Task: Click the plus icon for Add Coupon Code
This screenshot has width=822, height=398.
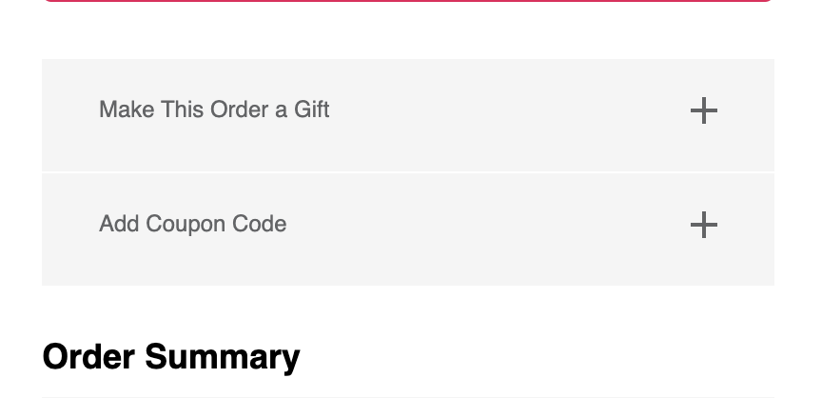Action: coord(703,225)
